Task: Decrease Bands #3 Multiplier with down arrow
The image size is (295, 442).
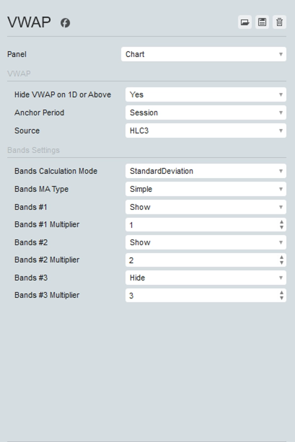Action: point(281,298)
